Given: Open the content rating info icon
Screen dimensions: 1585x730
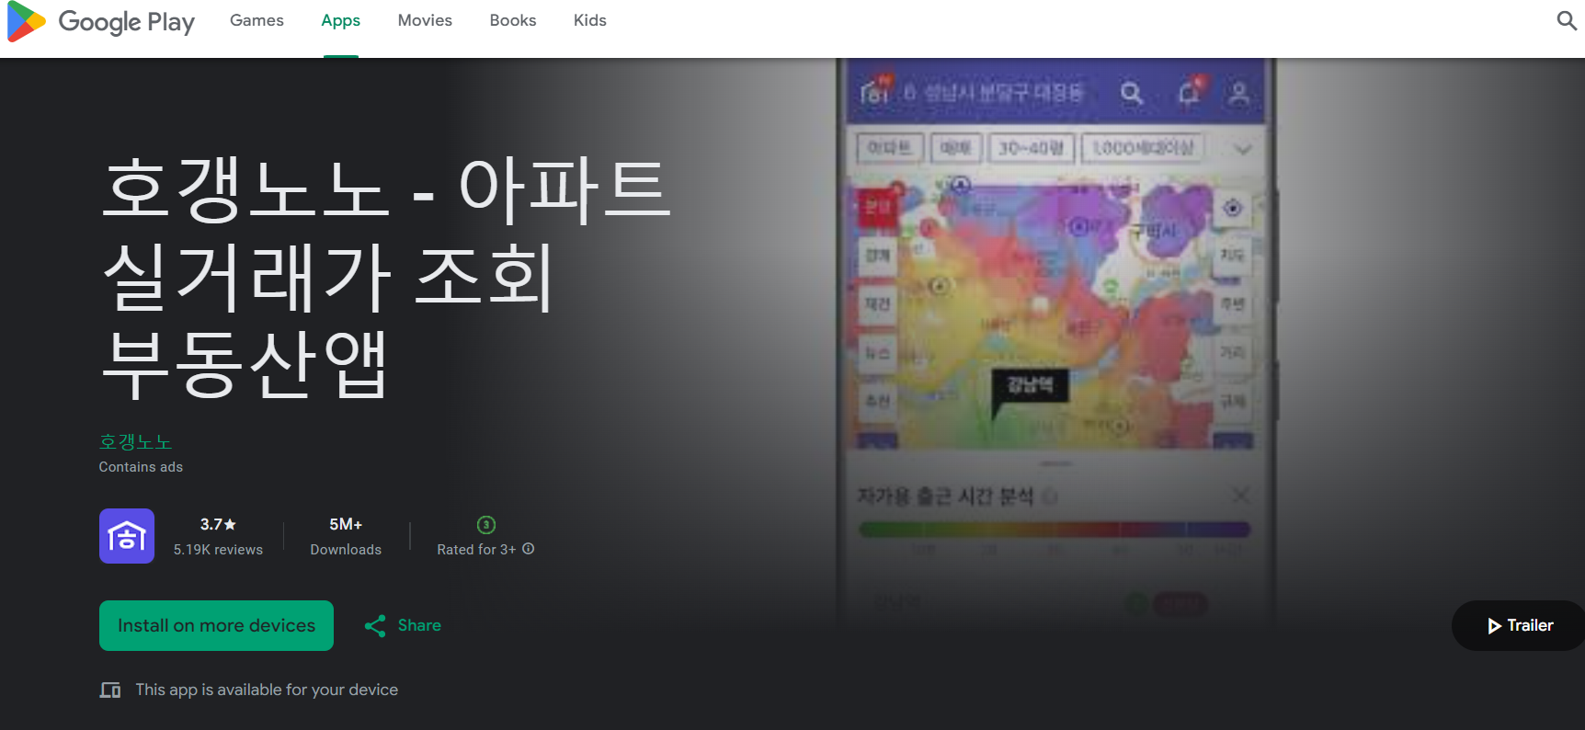Looking at the screenshot, I should (x=529, y=549).
